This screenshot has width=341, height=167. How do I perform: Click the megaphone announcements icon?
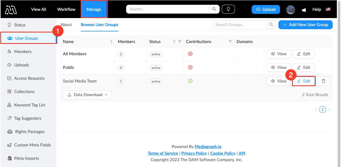(x=304, y=10)
